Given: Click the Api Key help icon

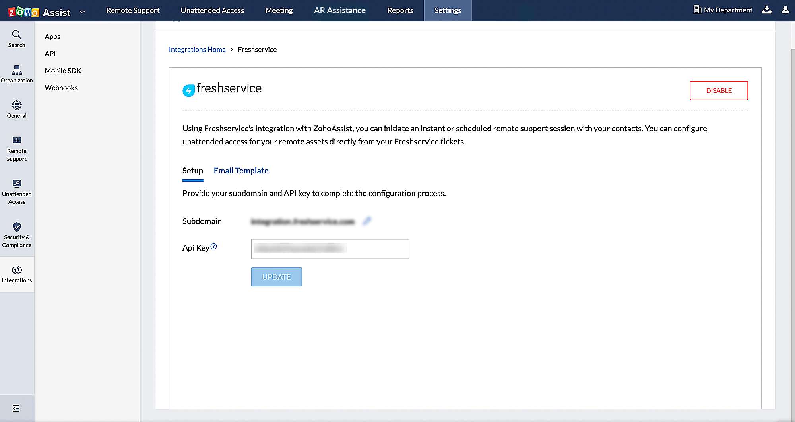Looking at the screenshot, I should point(214,246).
